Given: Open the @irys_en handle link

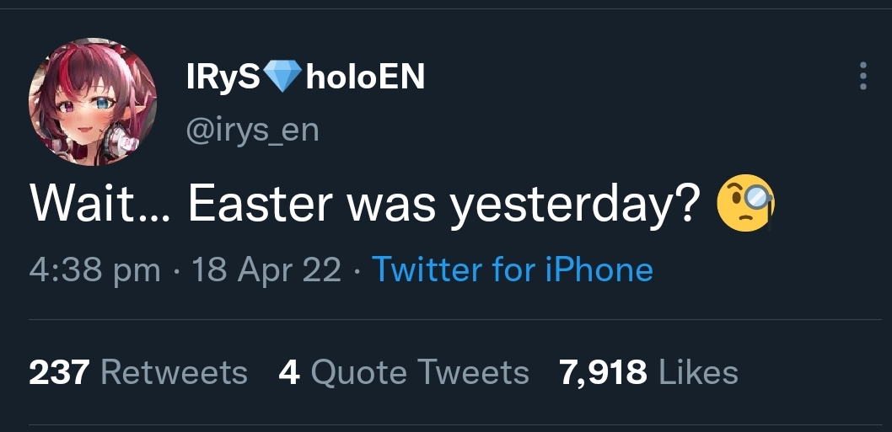Looking at the screenshot, I should [251, 131].
